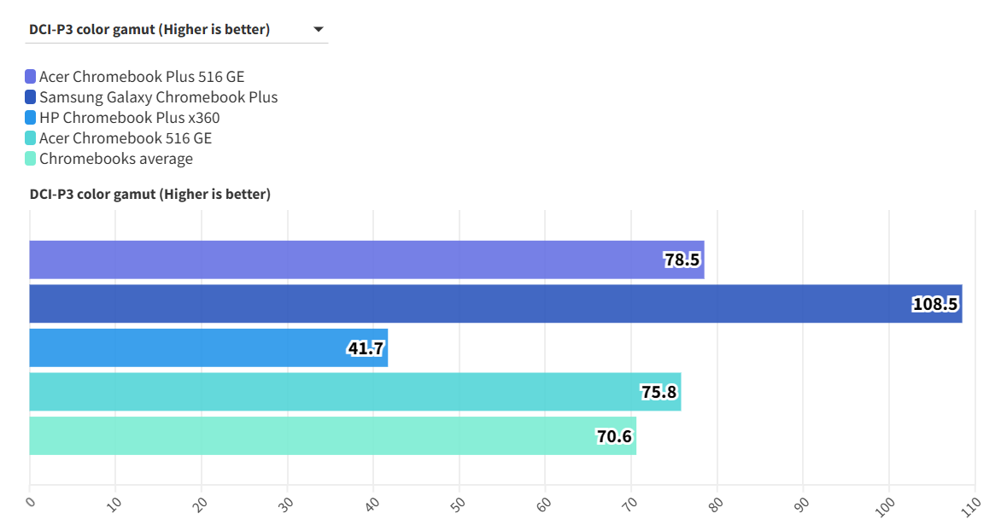Screen dimensions: 1001x531
Task: Toggle Acer Chromebook 516 GE legend label
Action: pos(125,138)
